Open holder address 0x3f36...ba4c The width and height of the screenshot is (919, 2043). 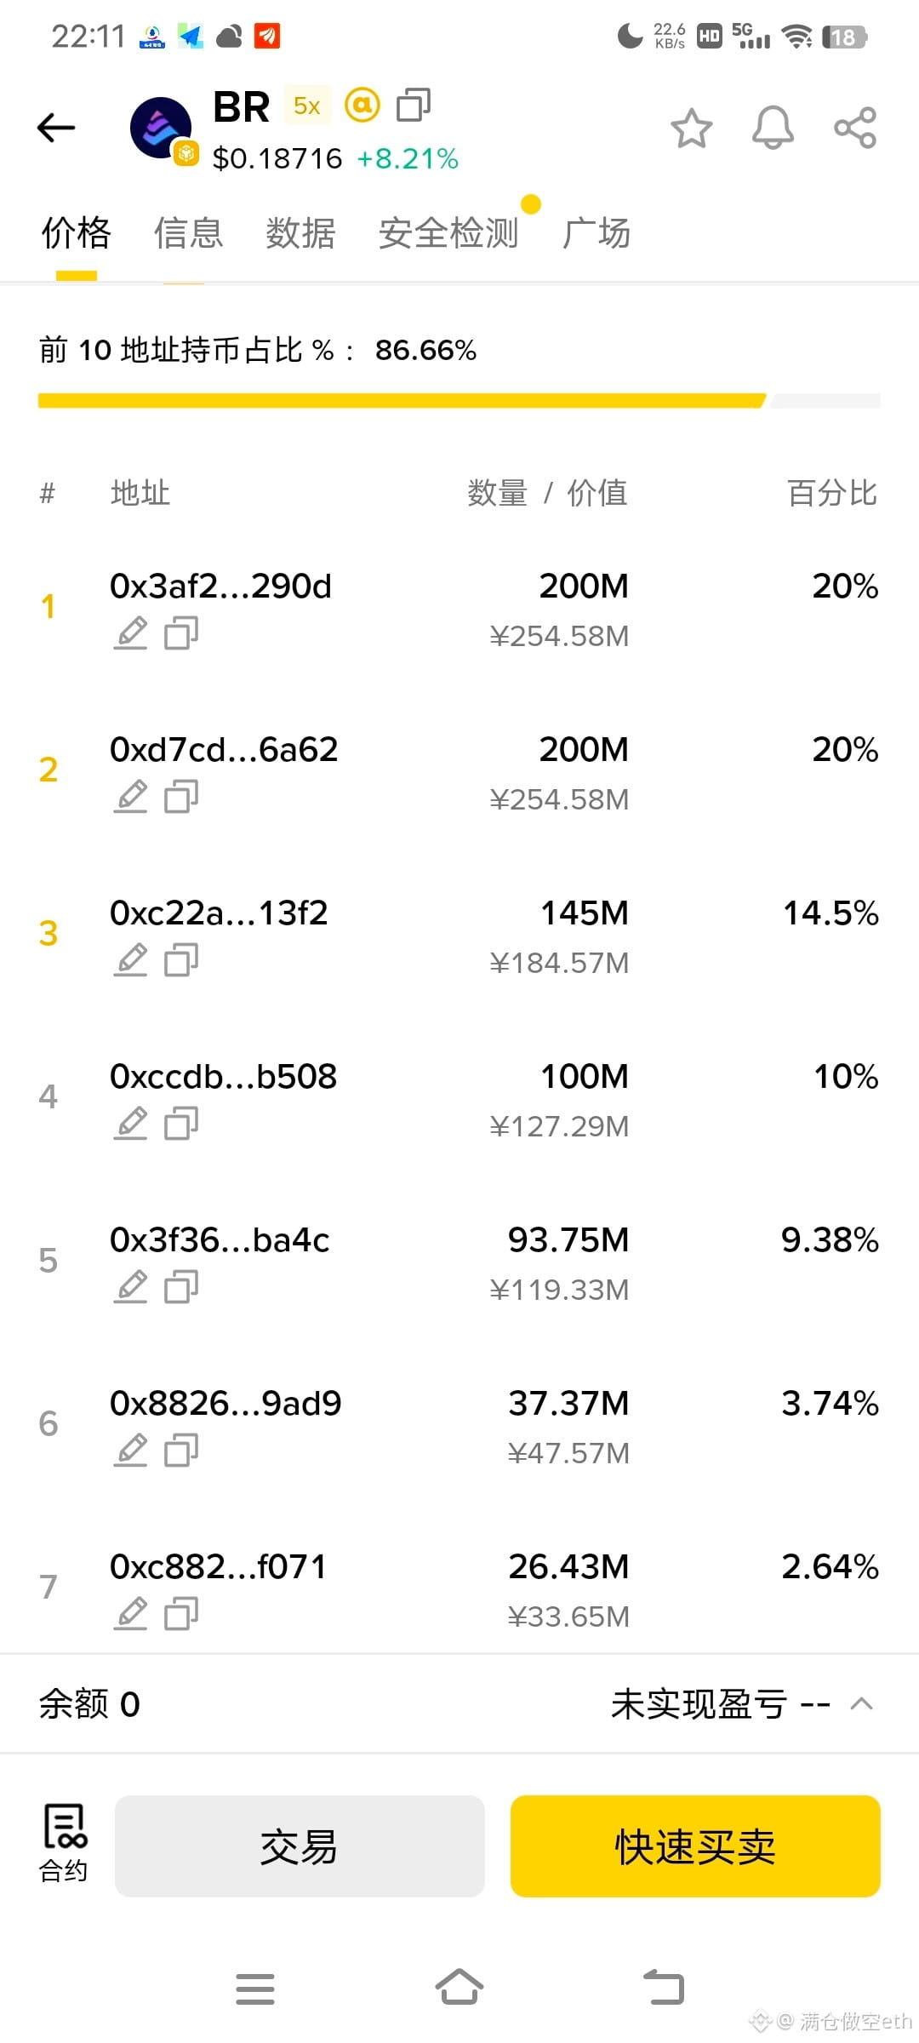[220, 1240]
